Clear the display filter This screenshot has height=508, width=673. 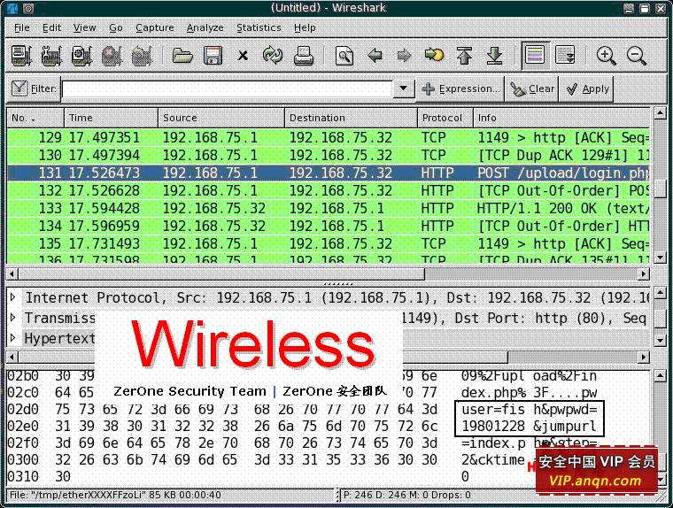532,89
